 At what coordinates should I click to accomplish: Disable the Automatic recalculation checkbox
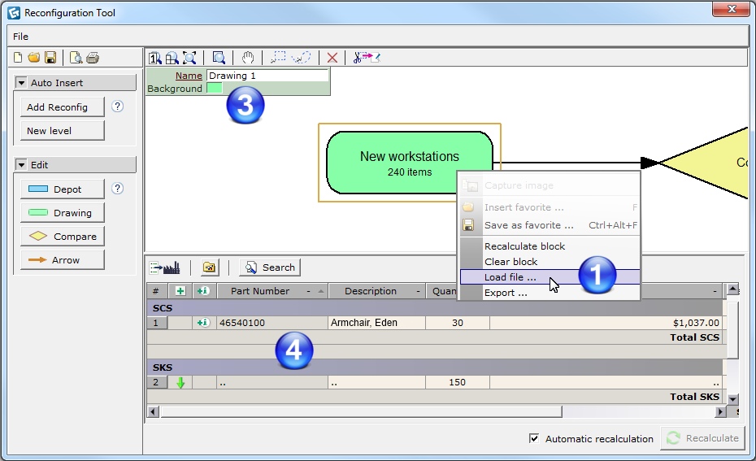coord(534,438)
